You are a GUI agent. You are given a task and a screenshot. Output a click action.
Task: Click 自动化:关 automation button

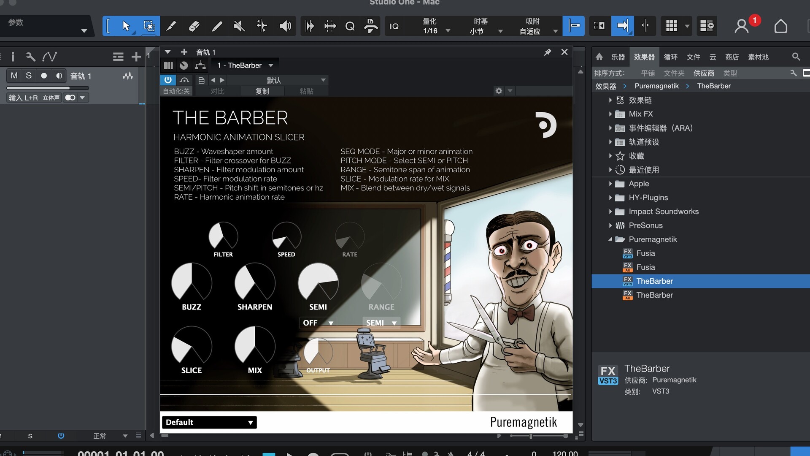(x=176, y=91)
